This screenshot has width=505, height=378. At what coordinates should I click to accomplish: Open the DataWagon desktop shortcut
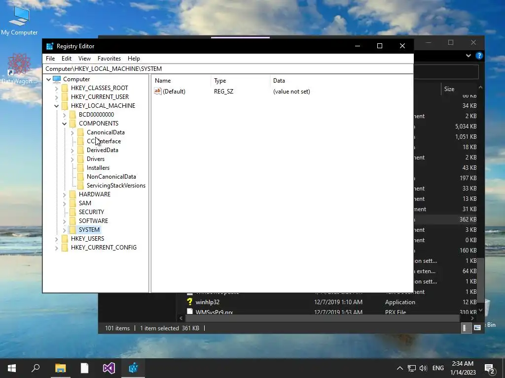coord(19,69)
